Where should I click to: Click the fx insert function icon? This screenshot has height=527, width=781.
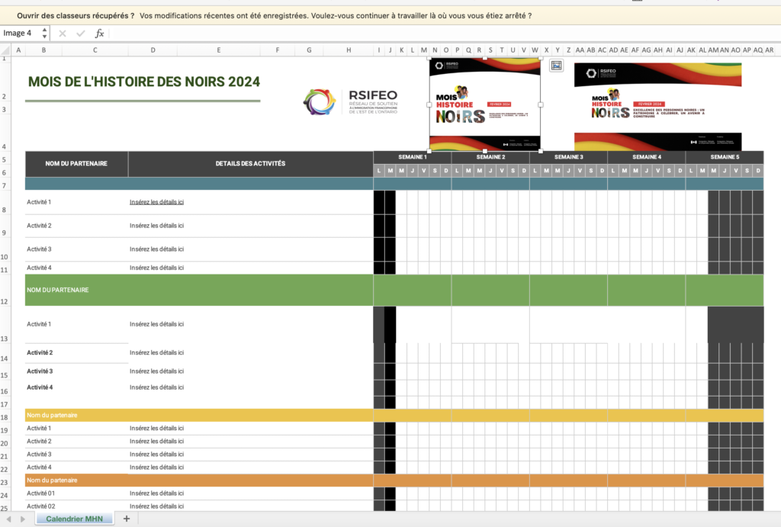pyautogui.click(x=99, y=34)
